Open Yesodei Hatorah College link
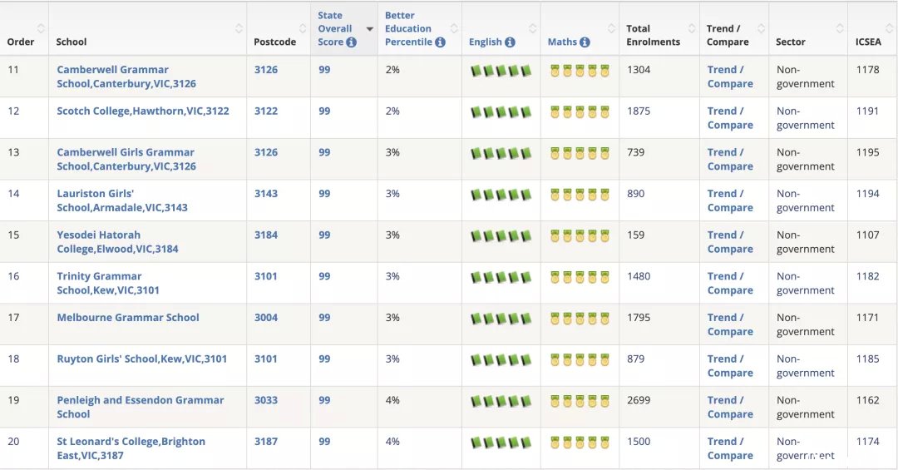 (x=117, y=242)
